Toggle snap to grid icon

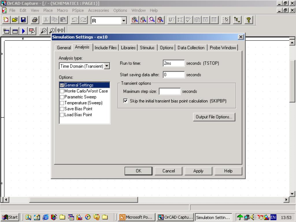point(225,20)
